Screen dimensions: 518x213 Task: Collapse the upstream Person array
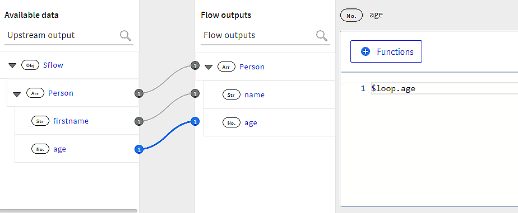tap(17, 94)
